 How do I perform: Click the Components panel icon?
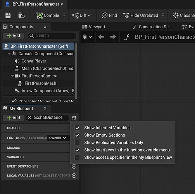tap(5, 27)
